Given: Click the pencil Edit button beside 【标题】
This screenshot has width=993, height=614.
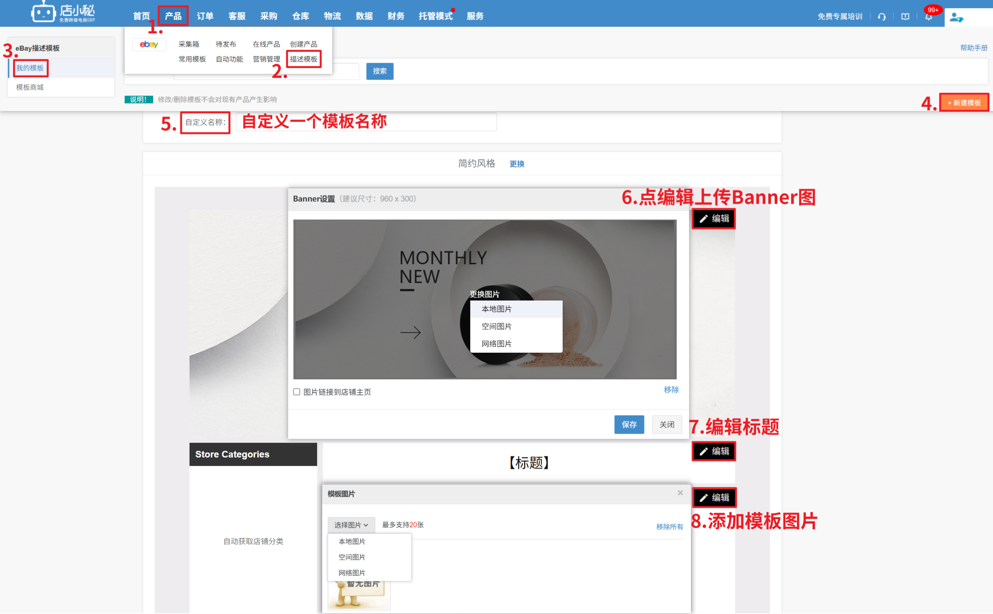Looking at the screenshot, I should click(x=714, y=451).
